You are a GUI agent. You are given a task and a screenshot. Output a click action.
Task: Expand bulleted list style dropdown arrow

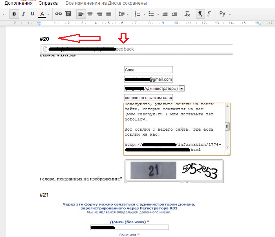(158, 15)
